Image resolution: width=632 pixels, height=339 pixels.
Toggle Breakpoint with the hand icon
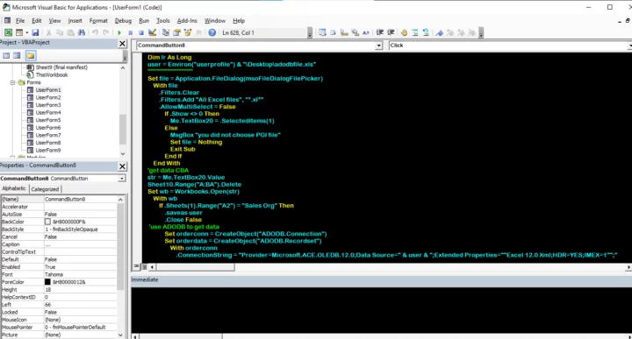tap(404, 32)
